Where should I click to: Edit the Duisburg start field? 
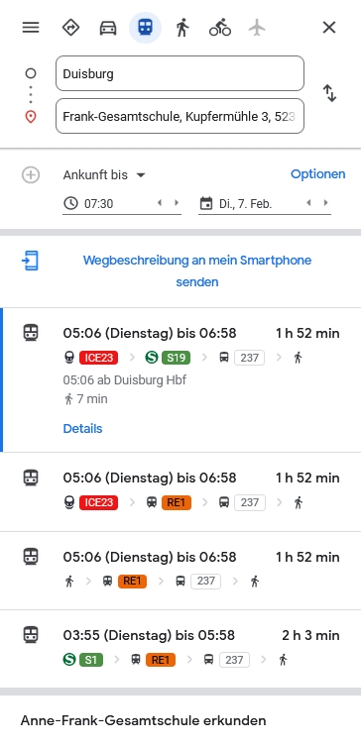(180, 73)
